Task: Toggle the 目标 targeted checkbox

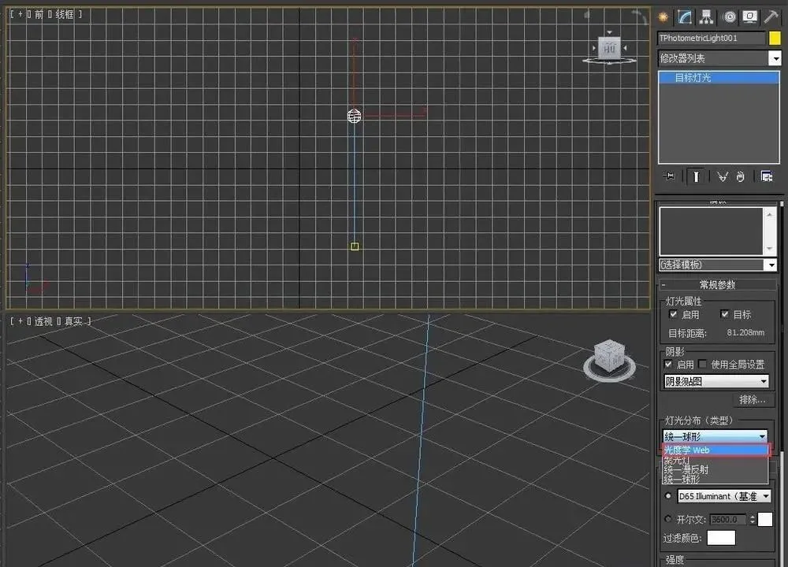Action: 724,314
